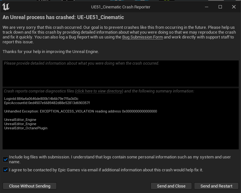Select the LoginId line in the summary
The width and height of the screenshot is (241, 193).
tap(41, 99)
